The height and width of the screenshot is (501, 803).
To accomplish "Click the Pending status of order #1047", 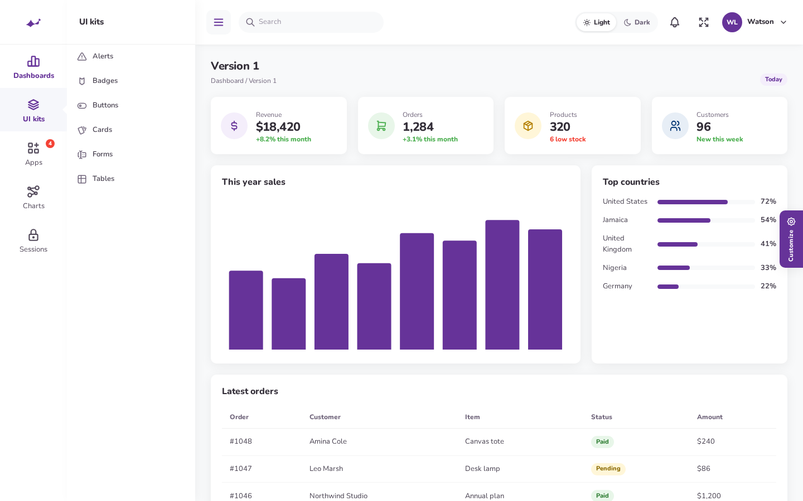I will click(608, 469).
